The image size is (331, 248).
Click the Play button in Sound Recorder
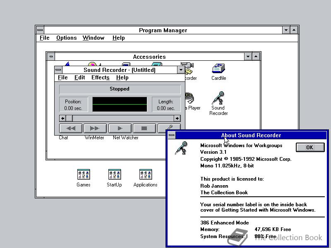click(x=120, y=128)
